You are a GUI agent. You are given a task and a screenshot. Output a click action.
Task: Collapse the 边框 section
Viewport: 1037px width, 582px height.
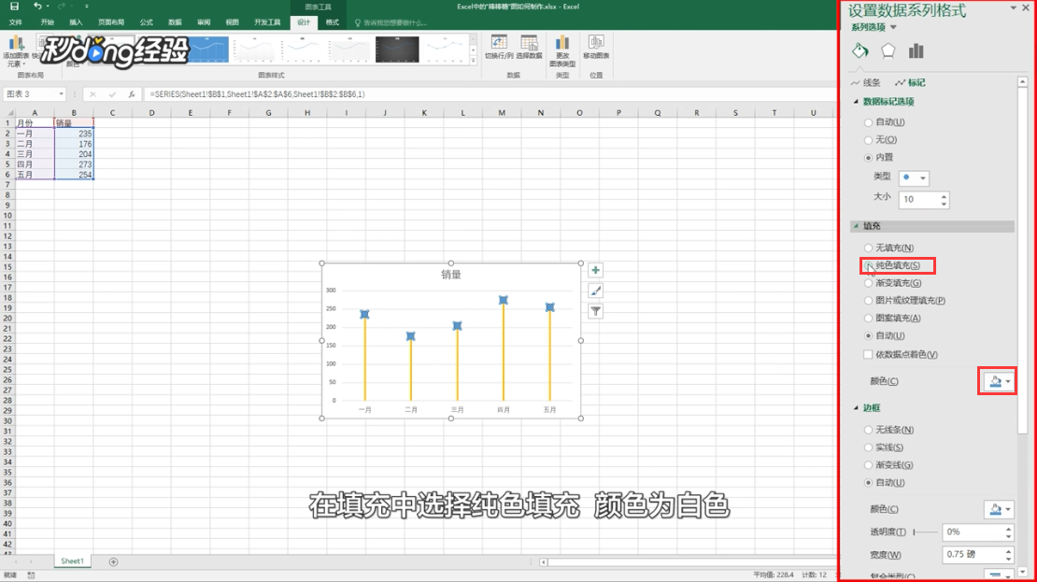[x=856, y=408]
